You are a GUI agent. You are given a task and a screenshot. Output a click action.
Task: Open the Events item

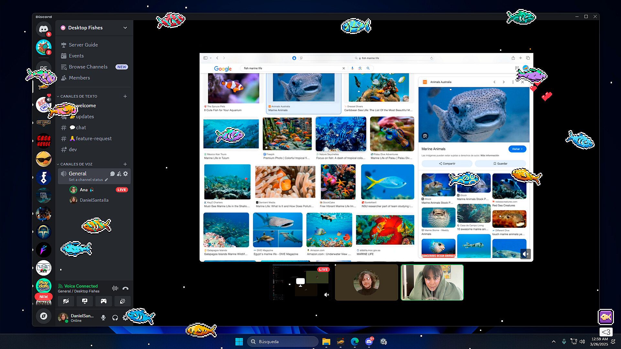pyautogui.click(x=76, y=56)
